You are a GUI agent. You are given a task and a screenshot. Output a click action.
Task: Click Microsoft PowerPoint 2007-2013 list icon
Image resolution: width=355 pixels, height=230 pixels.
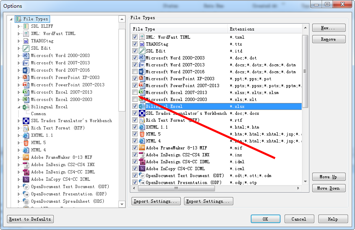[x=142, y=85]
